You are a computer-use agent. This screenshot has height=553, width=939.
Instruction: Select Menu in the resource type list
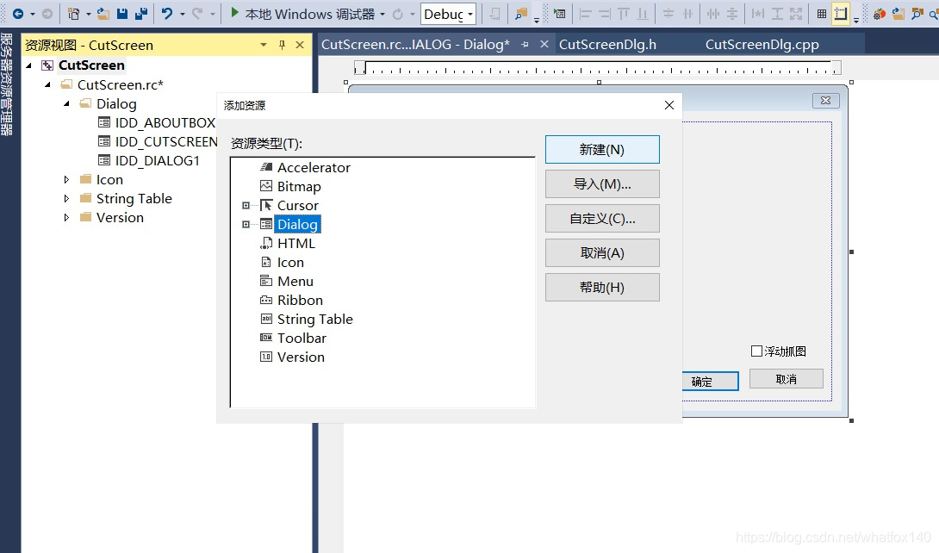click(x=295, y=282)
